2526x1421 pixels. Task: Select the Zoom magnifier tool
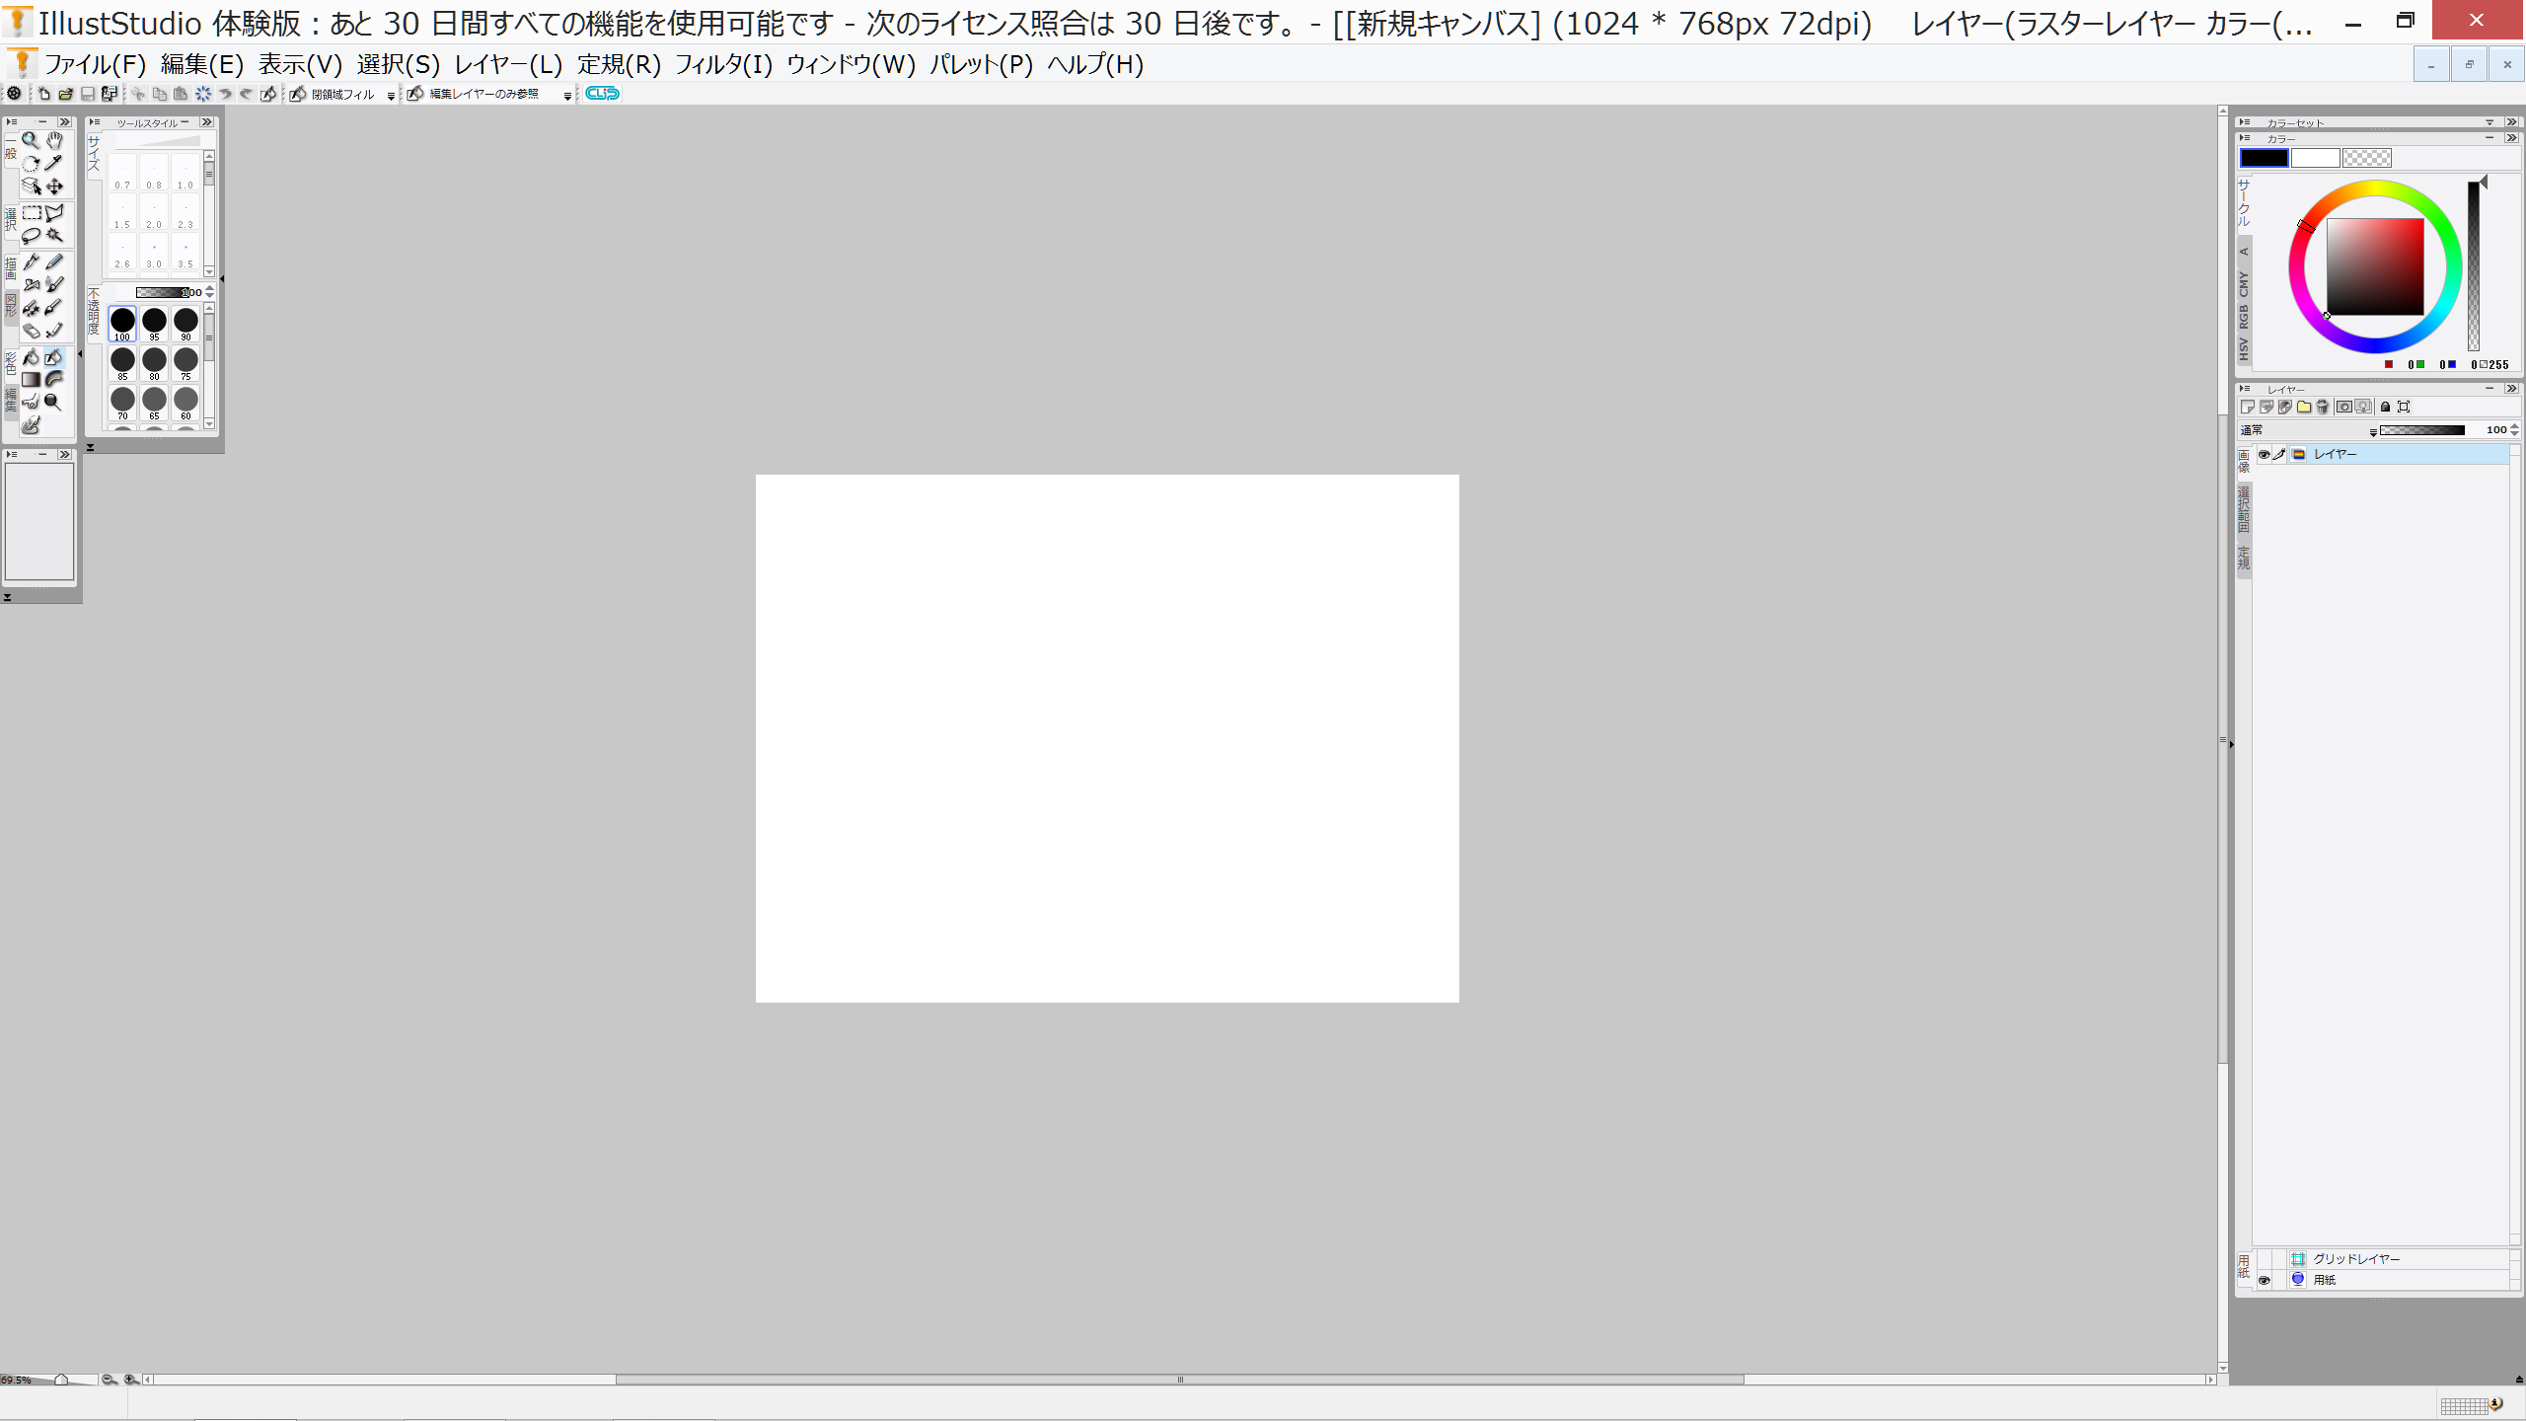coord(31,141)
